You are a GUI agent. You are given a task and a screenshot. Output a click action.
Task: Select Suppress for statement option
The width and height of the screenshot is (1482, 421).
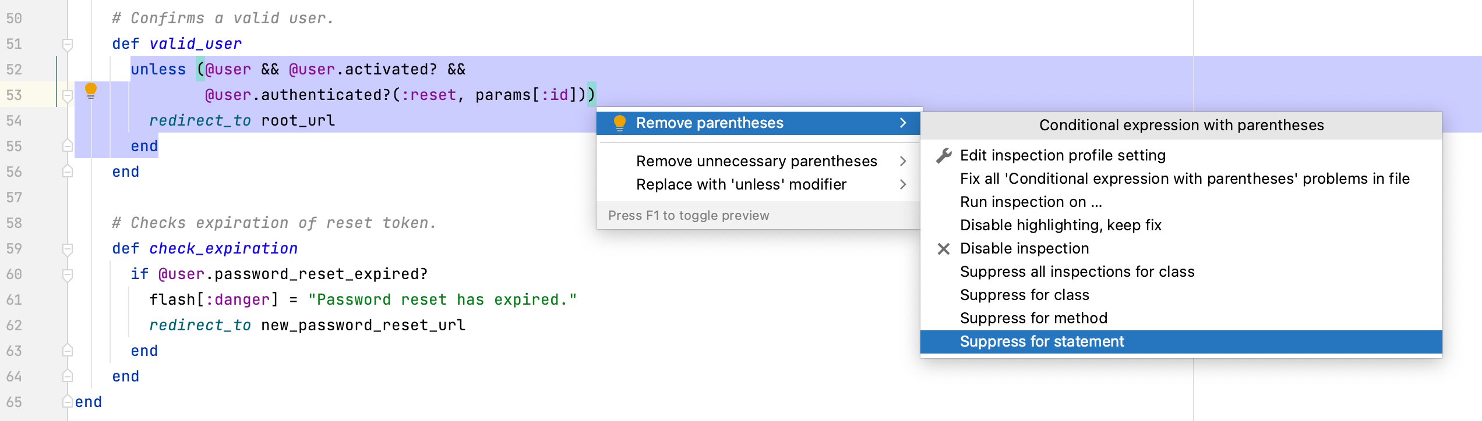pos(1042,342)
